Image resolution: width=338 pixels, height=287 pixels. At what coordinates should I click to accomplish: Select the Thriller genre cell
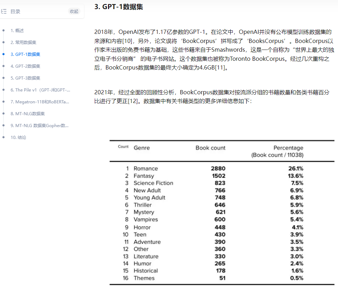tap(143, 205)
